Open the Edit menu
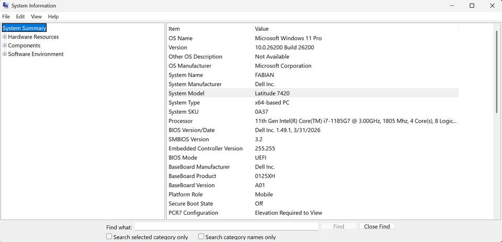Viewport: 502px width, 242px height. point(20,17)
